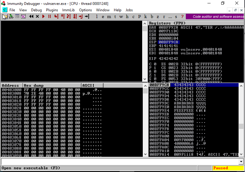Open the Plugins menu
The image size is (245, 172).
pyautogui.click(x=52, y=10)
